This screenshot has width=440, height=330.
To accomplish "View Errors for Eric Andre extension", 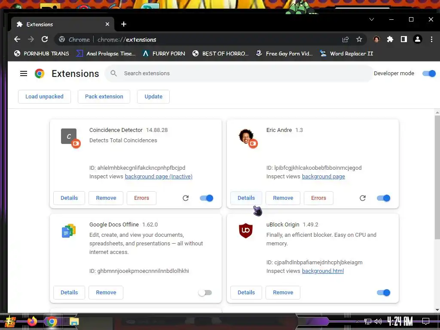I will tap(318, 198).
